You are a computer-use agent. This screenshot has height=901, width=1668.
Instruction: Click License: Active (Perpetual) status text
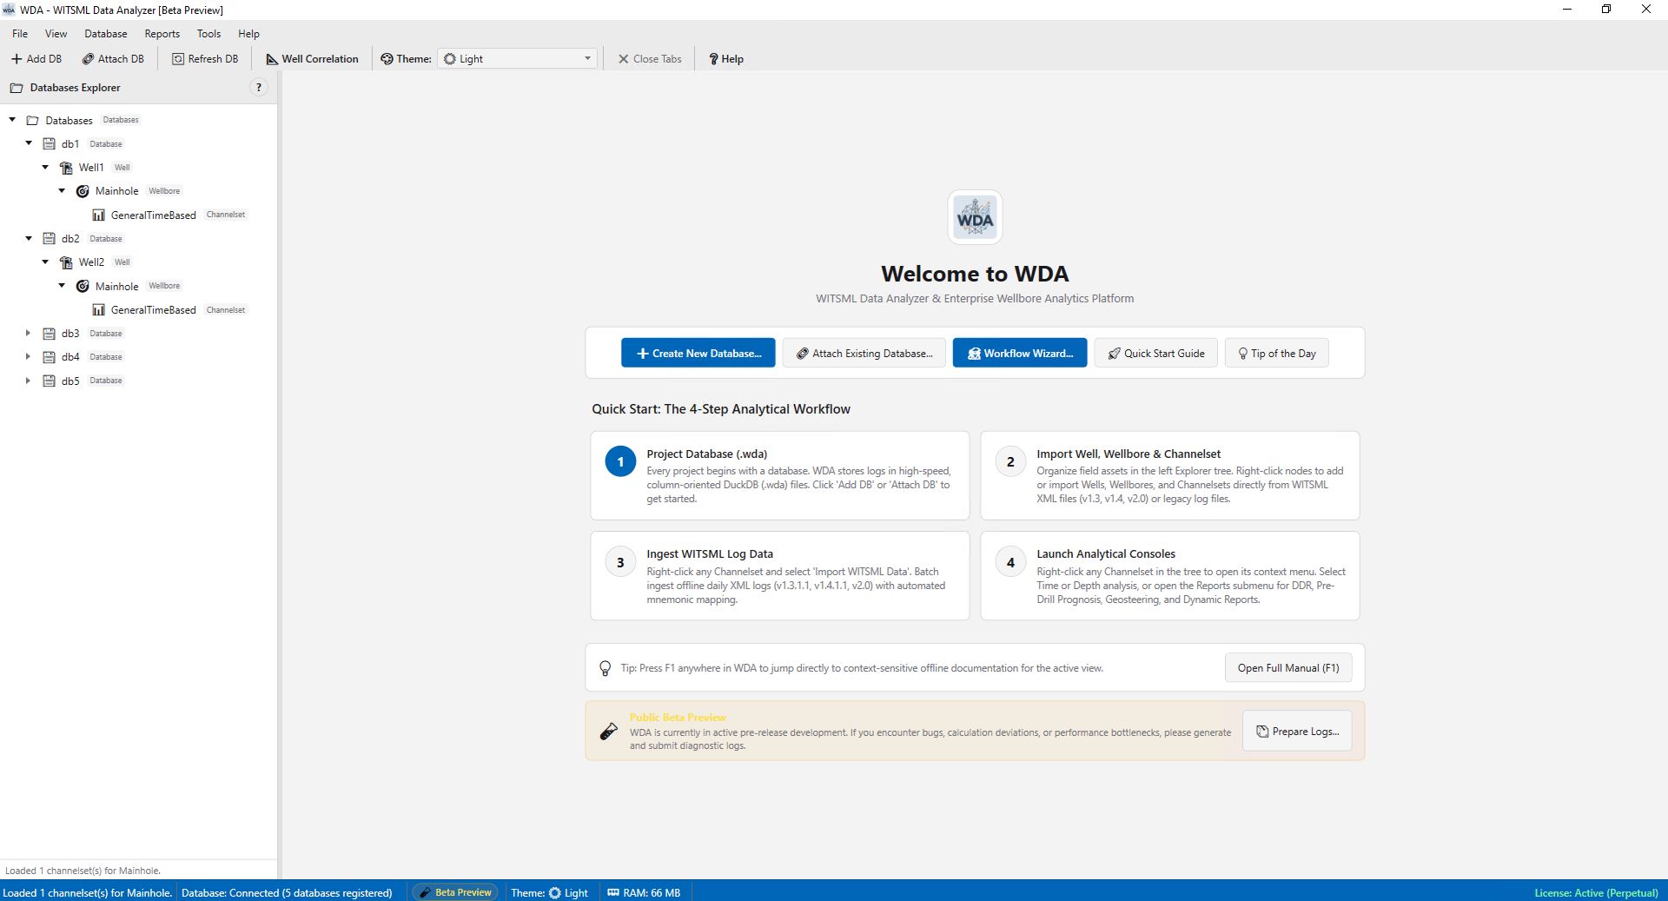[x=1596, y=892]
